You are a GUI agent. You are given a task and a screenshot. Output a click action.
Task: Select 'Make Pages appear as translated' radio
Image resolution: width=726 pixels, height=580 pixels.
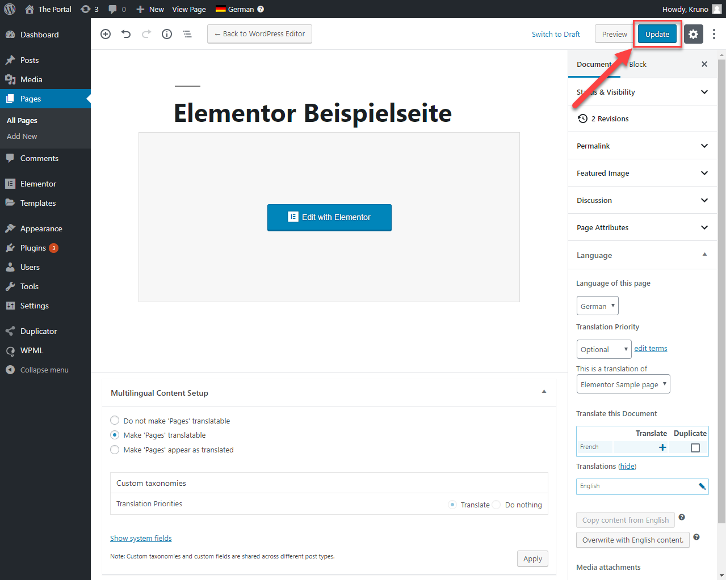point(115,450)
